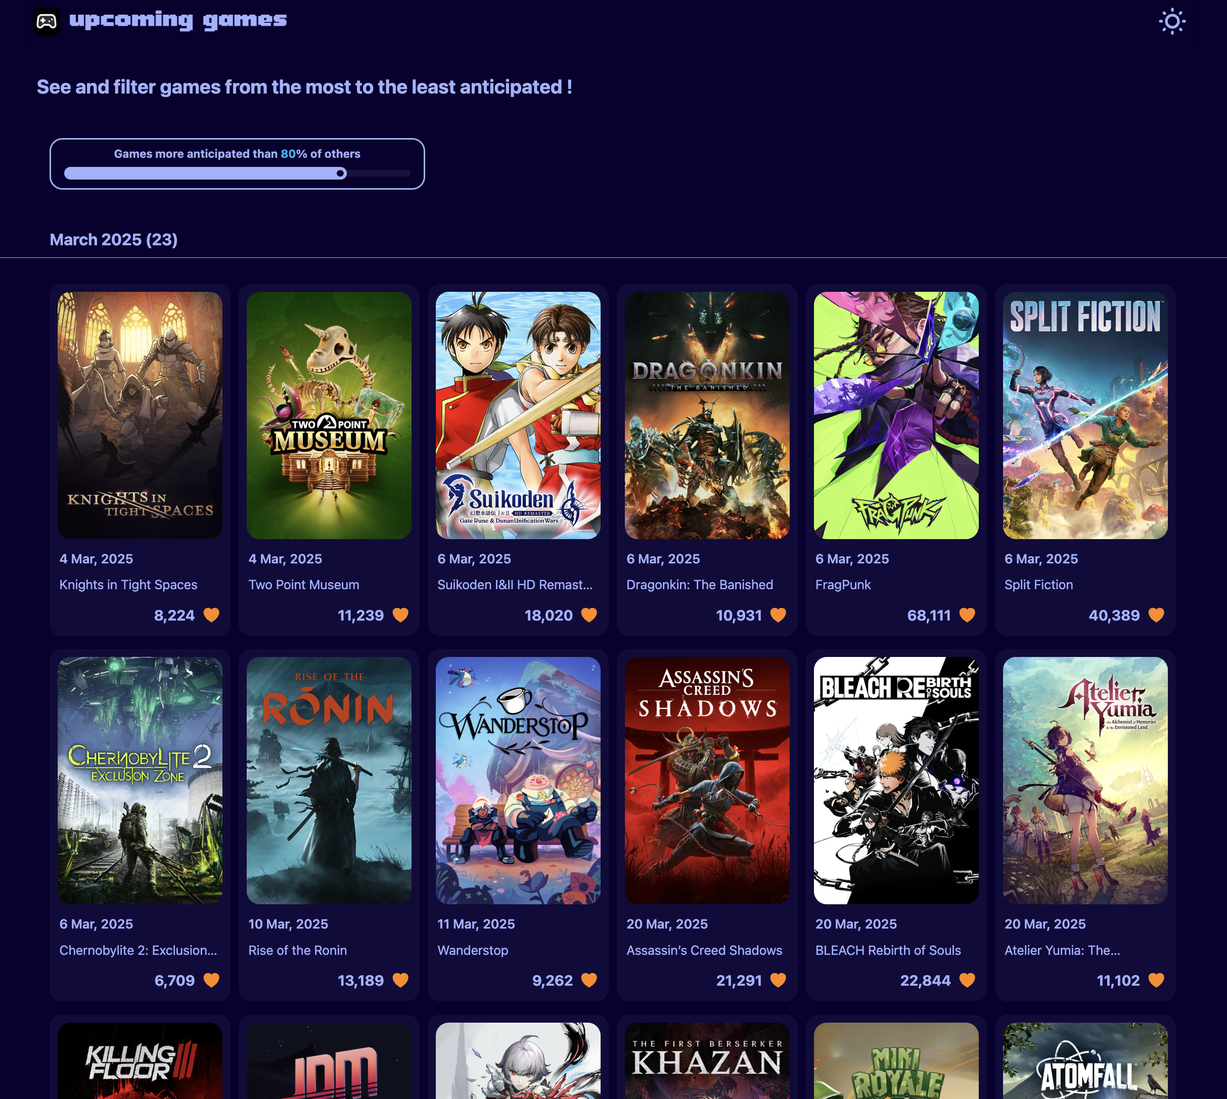Click the gamepad logo icon
This screenshot has height=1099, width=1227.
[x=47, y=21]
